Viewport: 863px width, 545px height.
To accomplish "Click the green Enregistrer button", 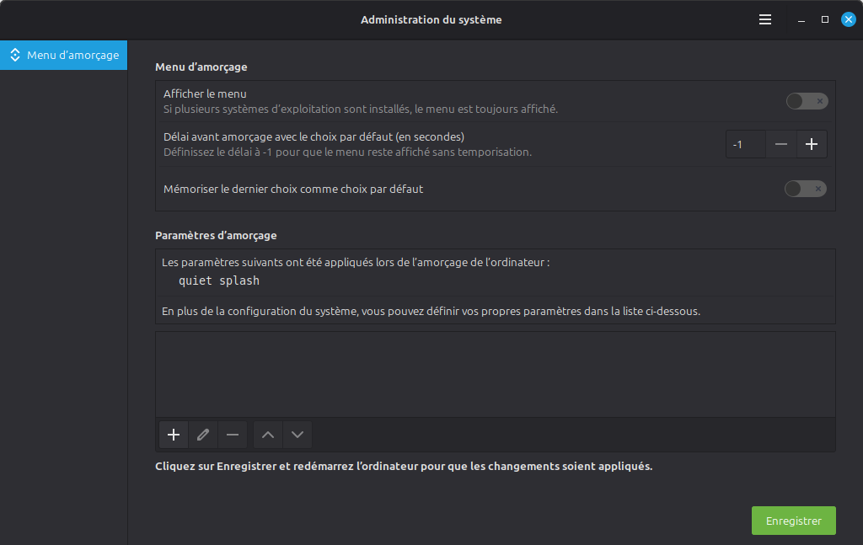I will (793, 521).
